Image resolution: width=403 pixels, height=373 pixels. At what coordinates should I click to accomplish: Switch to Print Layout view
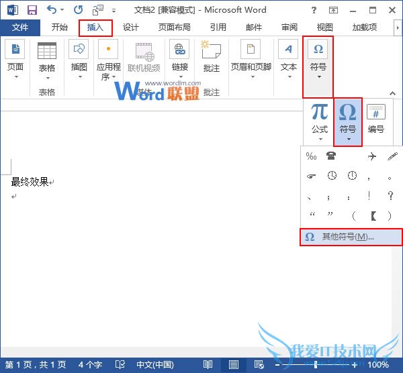tap(233, 364)
